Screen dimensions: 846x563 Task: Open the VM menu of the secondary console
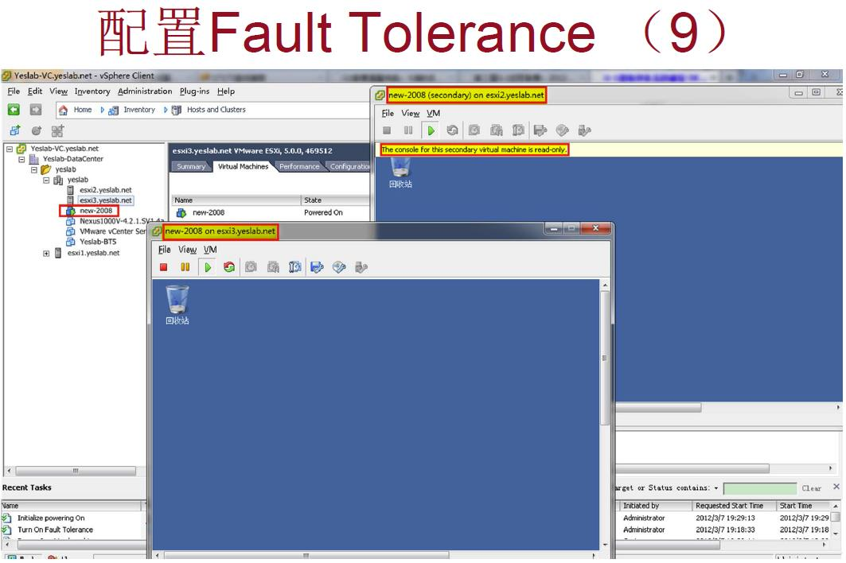pyautogui.click(x=433, y=113)
